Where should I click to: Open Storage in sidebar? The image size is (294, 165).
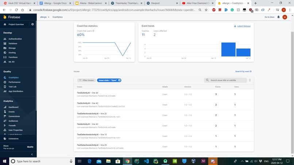pyautogui.click(x=12, y=48)
